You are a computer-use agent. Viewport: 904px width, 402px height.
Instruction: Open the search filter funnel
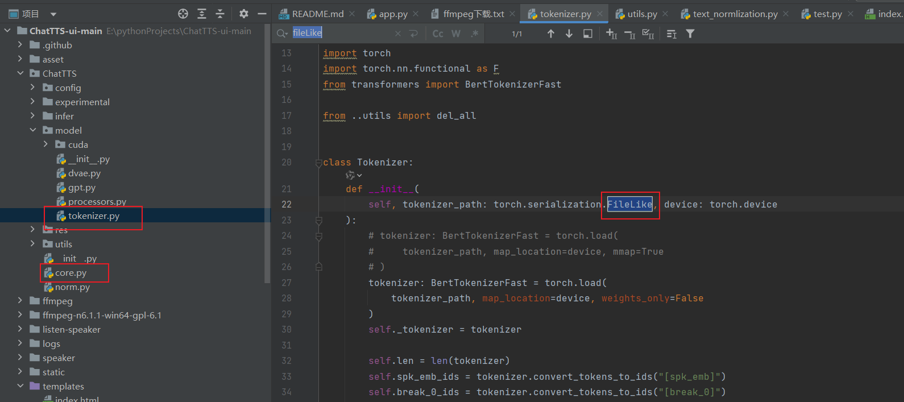coord(690,34)
